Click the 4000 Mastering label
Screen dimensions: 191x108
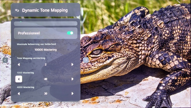(25, 87)
